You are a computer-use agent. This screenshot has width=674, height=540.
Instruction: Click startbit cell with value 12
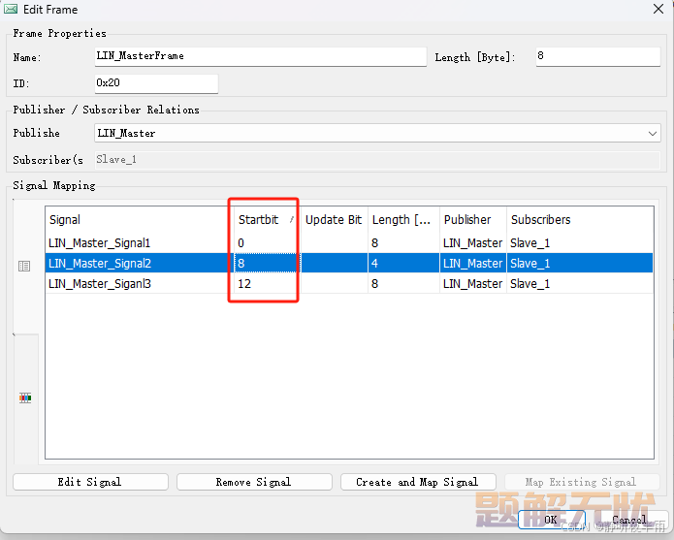click(x=267, y=283)
